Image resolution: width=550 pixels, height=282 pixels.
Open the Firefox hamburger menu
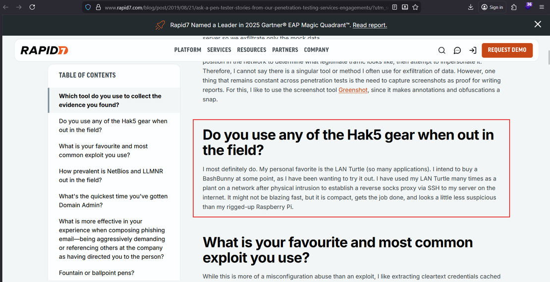(543, 7)
